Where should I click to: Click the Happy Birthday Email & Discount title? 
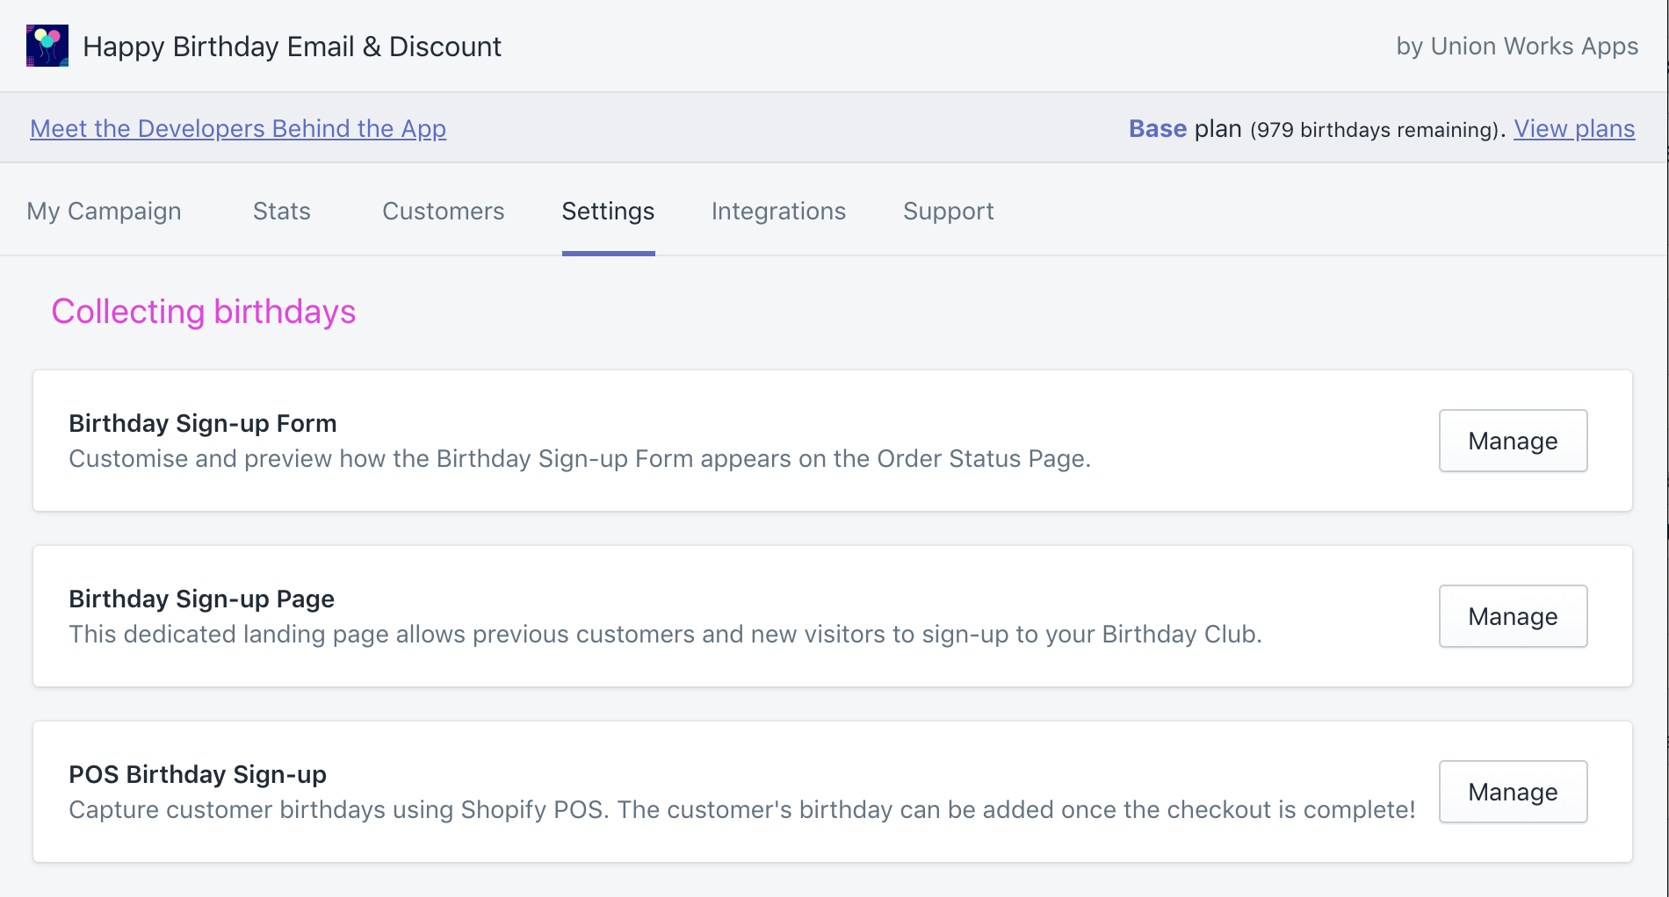pyautogui.click(x=292, y=47)
